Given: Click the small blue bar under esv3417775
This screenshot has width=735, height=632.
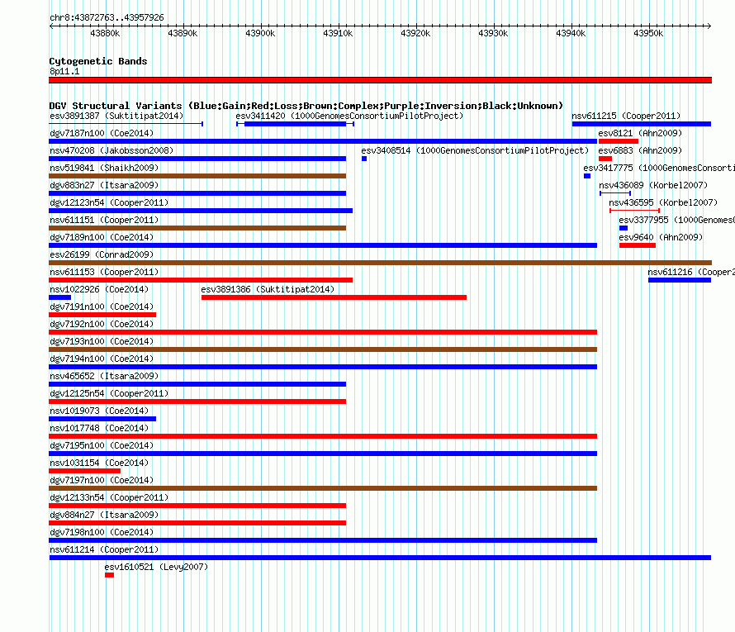Looking at the screenshot, I should coord(587,176).
